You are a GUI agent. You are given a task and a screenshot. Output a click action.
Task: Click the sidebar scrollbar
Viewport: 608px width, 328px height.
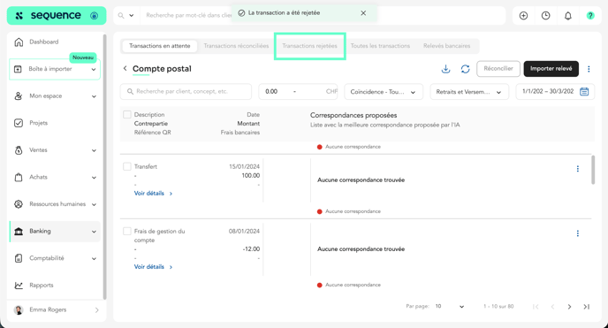104,167
